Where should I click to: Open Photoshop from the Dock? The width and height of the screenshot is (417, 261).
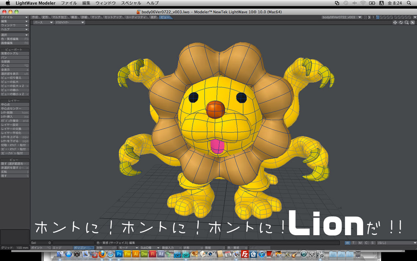(119, 254)
